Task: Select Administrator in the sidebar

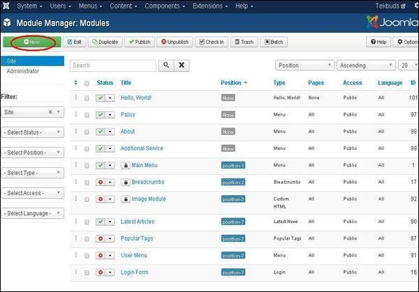Action: [x=23, y=71]
